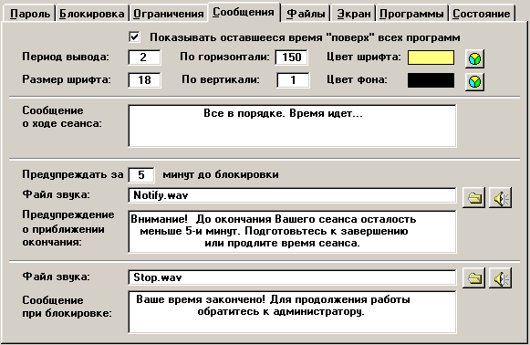Screen dimensions: 530x345
Task: Open the background color picker button
Action: pyautogui.click(x=474, y=81)
